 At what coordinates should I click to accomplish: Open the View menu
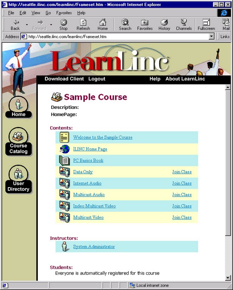36,13
